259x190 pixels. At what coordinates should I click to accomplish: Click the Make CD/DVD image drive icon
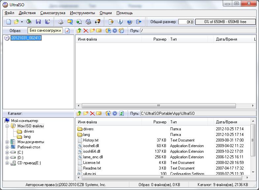pos(61,22)
